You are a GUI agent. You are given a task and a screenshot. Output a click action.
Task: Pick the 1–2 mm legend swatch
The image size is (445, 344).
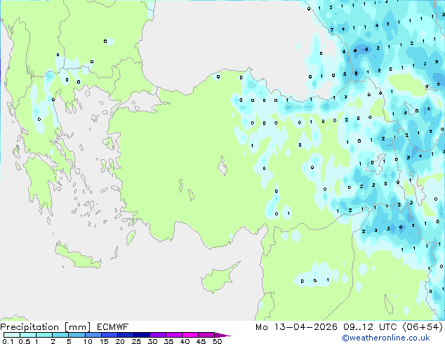(44, 335)
